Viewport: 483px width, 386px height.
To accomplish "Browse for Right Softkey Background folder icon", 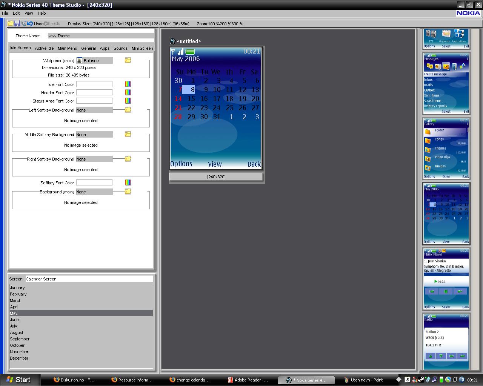I will tap(128, 159).
